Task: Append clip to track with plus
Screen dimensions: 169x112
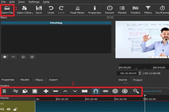Action: coord(46,91)
